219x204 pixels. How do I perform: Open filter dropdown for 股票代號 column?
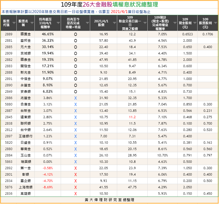[x=14, y=23]
